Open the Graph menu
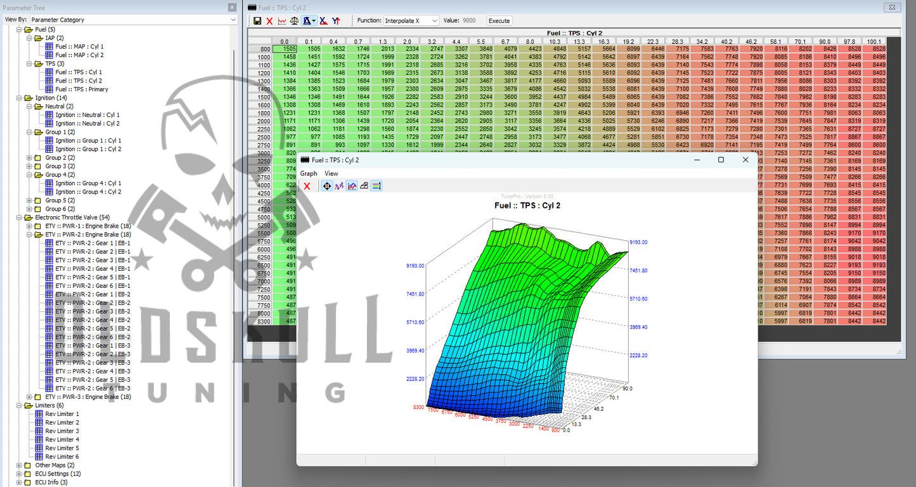Screen dimensions: 916x487 [309, 173]
